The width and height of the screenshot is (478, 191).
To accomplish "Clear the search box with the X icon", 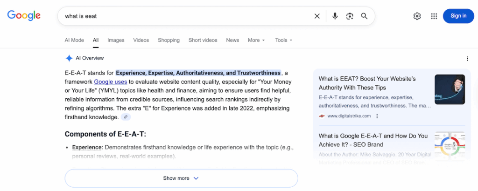I will pos(317,16).
